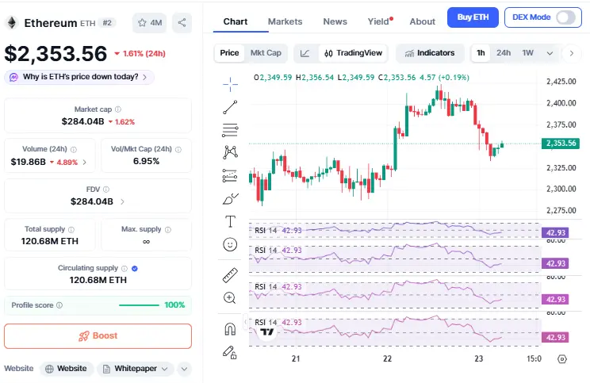590x383 pixels.
Task: Open the emoji sticker tool
Action: (x=231, y=244)
